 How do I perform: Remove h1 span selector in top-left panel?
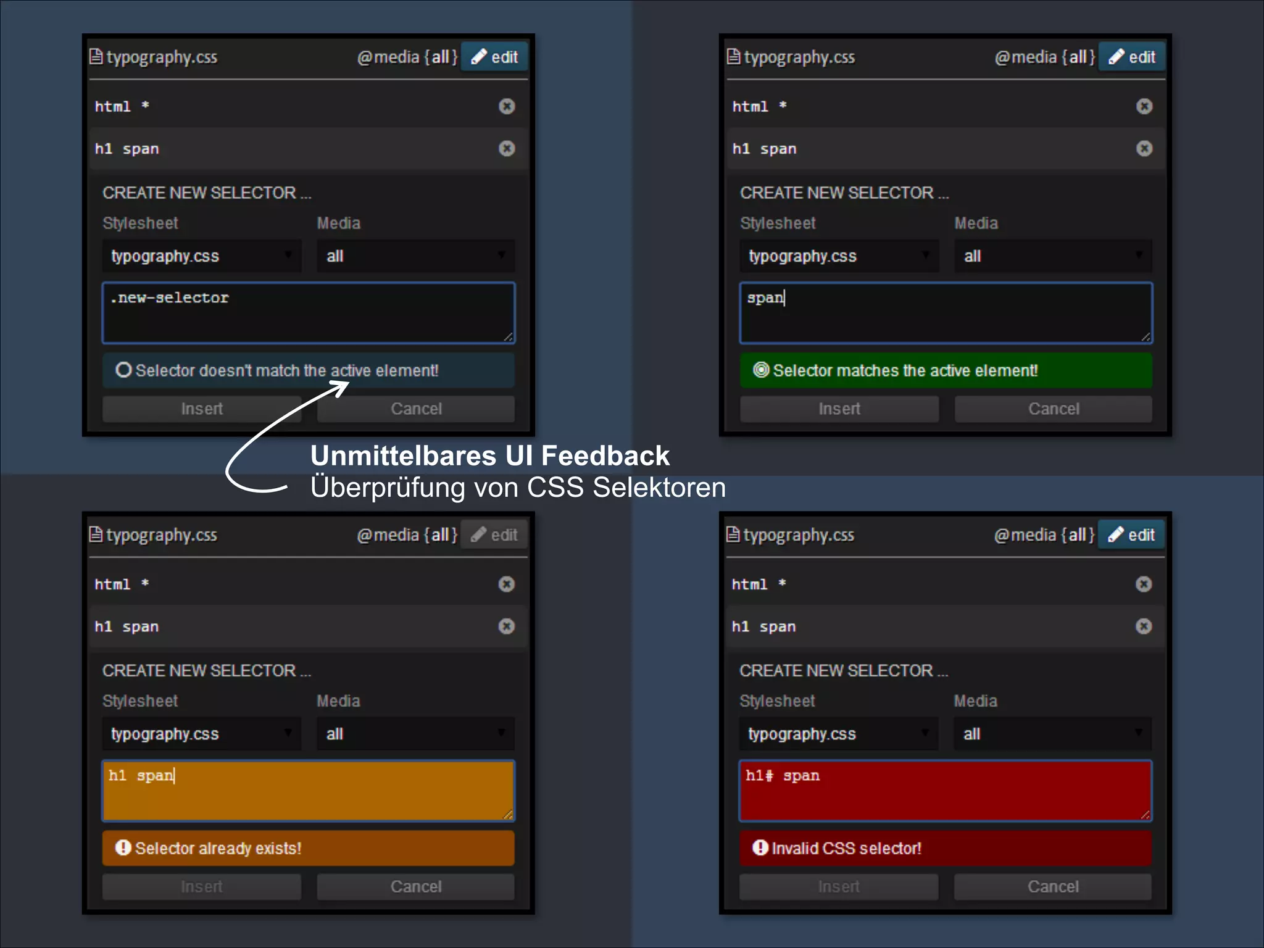[x=507, y=149]
